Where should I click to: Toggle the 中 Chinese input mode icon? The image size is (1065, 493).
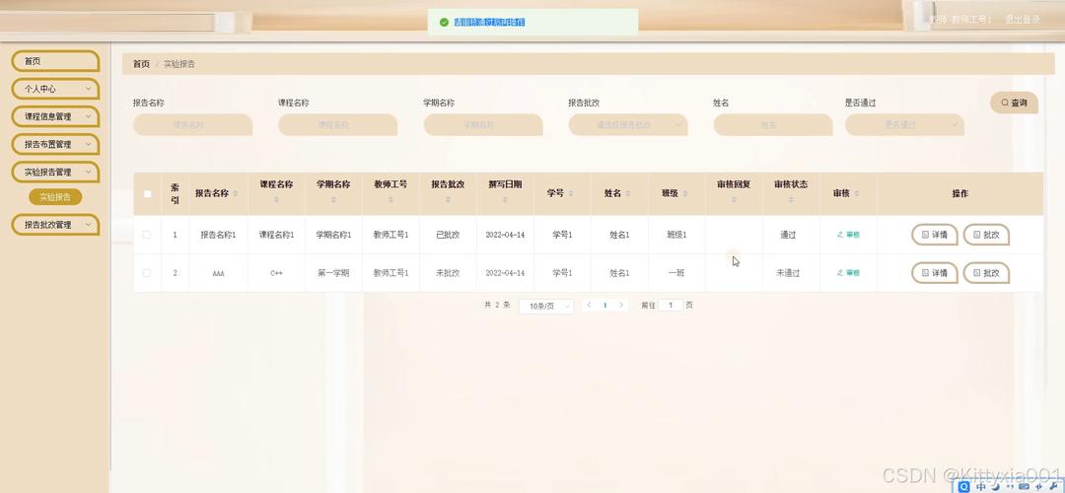pos(981,486)
